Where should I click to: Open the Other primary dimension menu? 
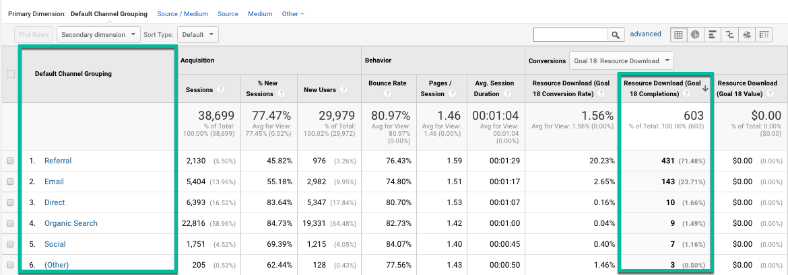[x=293, y=13]
